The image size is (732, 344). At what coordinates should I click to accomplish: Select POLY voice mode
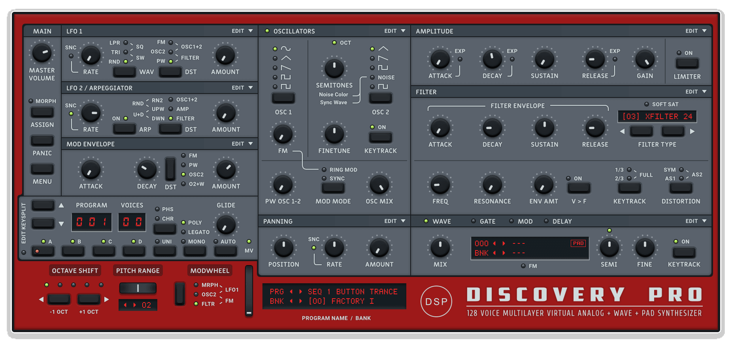click(x=183, y=222)
